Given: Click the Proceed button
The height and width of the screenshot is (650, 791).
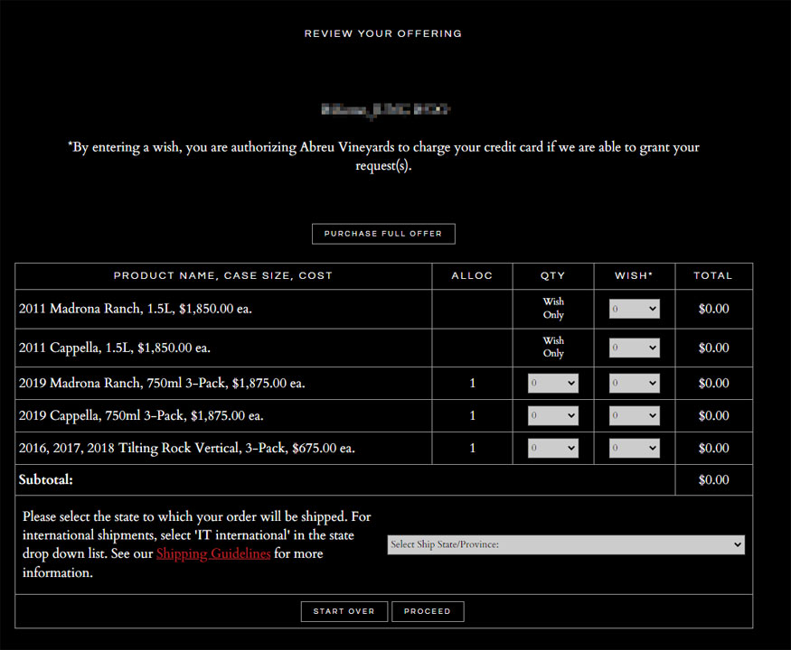Looking at the screenshot, I should click(428, 611).
